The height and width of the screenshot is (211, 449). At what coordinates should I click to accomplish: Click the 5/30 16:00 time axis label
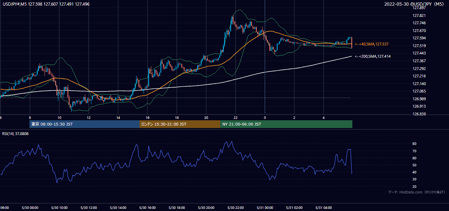147,208
